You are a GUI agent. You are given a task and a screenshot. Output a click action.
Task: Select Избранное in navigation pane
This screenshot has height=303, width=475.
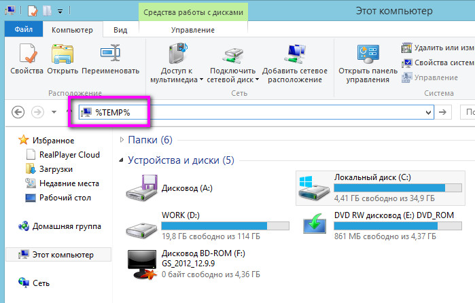[x=53, y=140]
